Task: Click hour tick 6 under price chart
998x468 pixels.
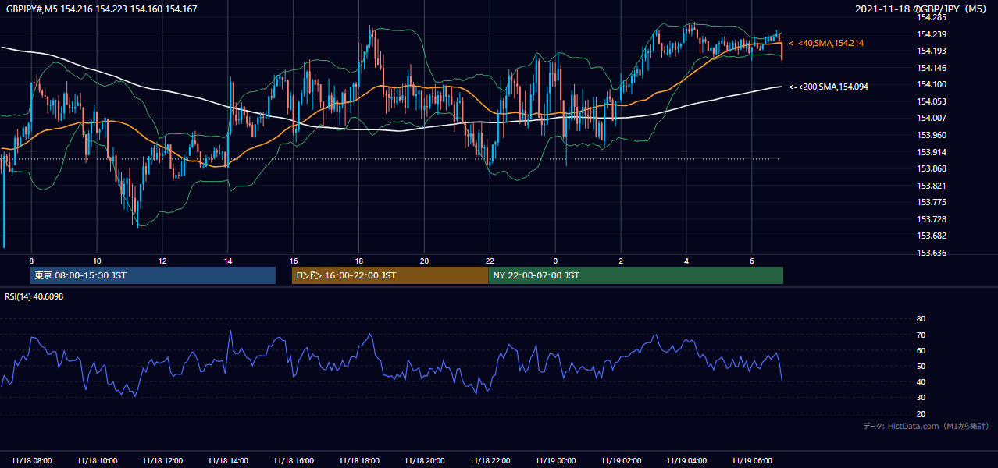Action: (x=751, y=261)
